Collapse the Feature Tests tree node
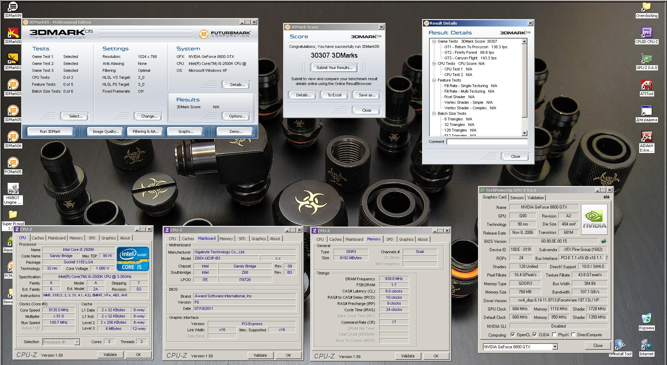 434,80
